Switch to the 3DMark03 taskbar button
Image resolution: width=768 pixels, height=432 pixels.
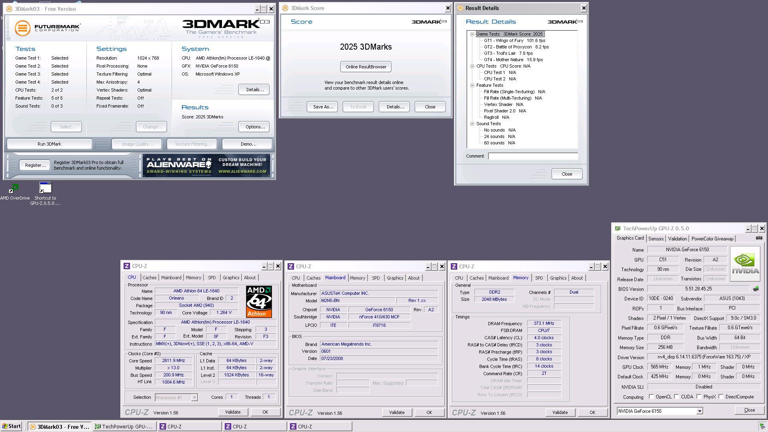[x=60, y=427]
